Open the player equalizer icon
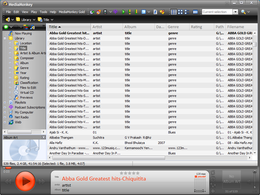Screen dimensions: 260x195 tap(213, 185)
